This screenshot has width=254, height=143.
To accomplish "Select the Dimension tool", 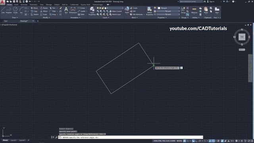I will (73, 10).
